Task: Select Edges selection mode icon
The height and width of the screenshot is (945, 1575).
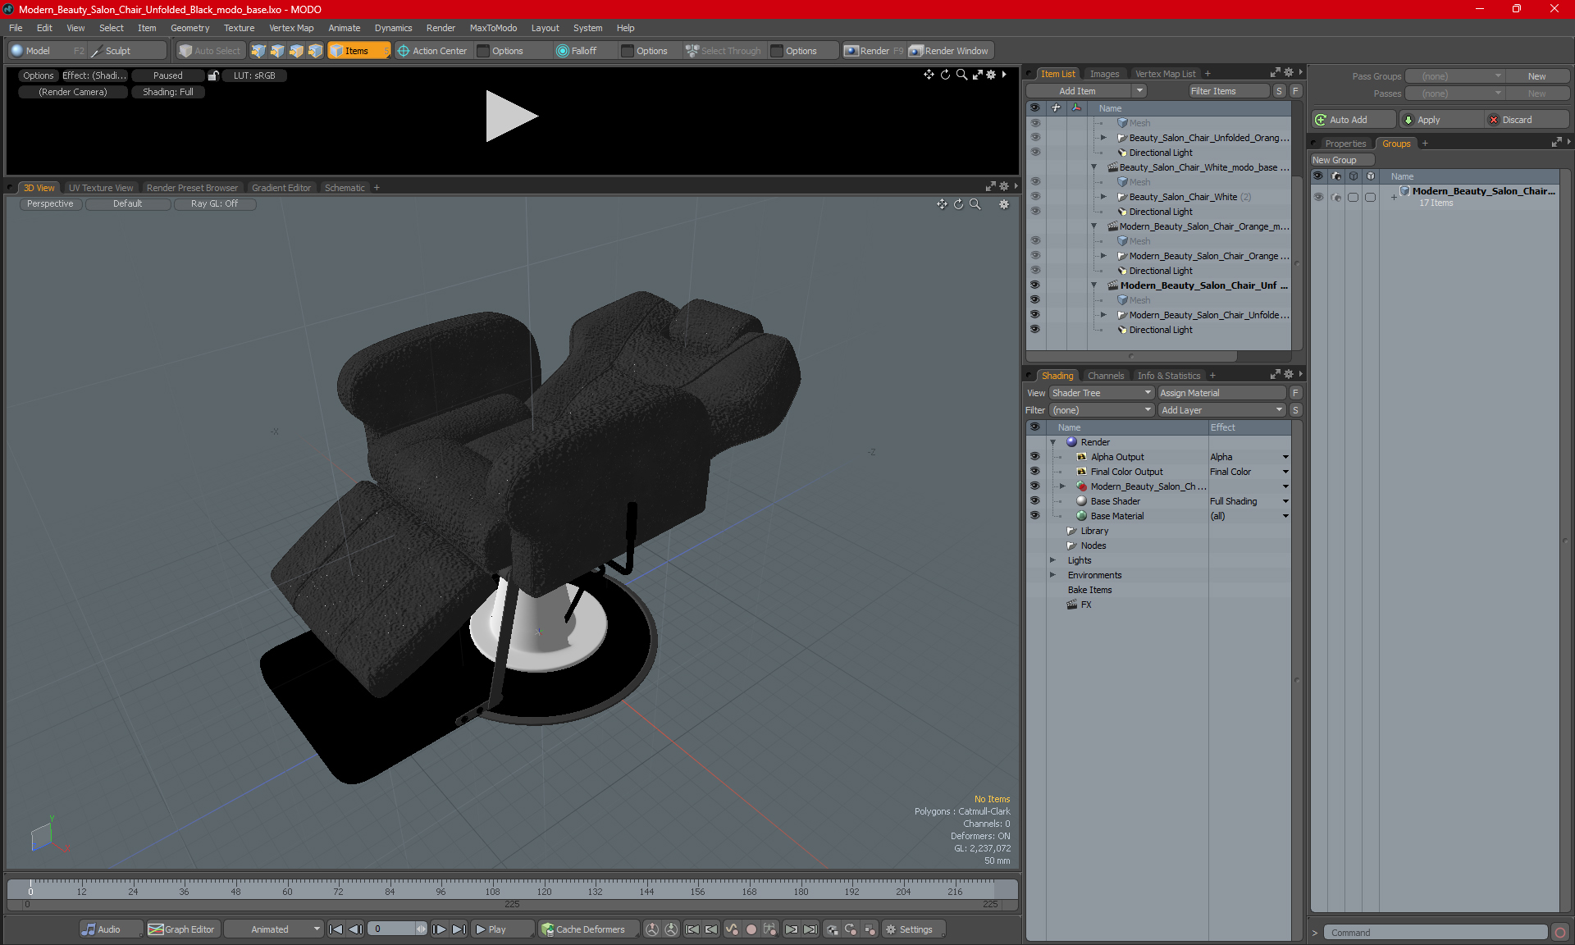Action: point(277,51)
